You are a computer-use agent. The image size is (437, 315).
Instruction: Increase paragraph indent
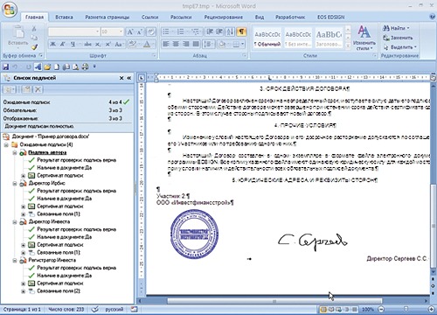click(x=219, y=31)
